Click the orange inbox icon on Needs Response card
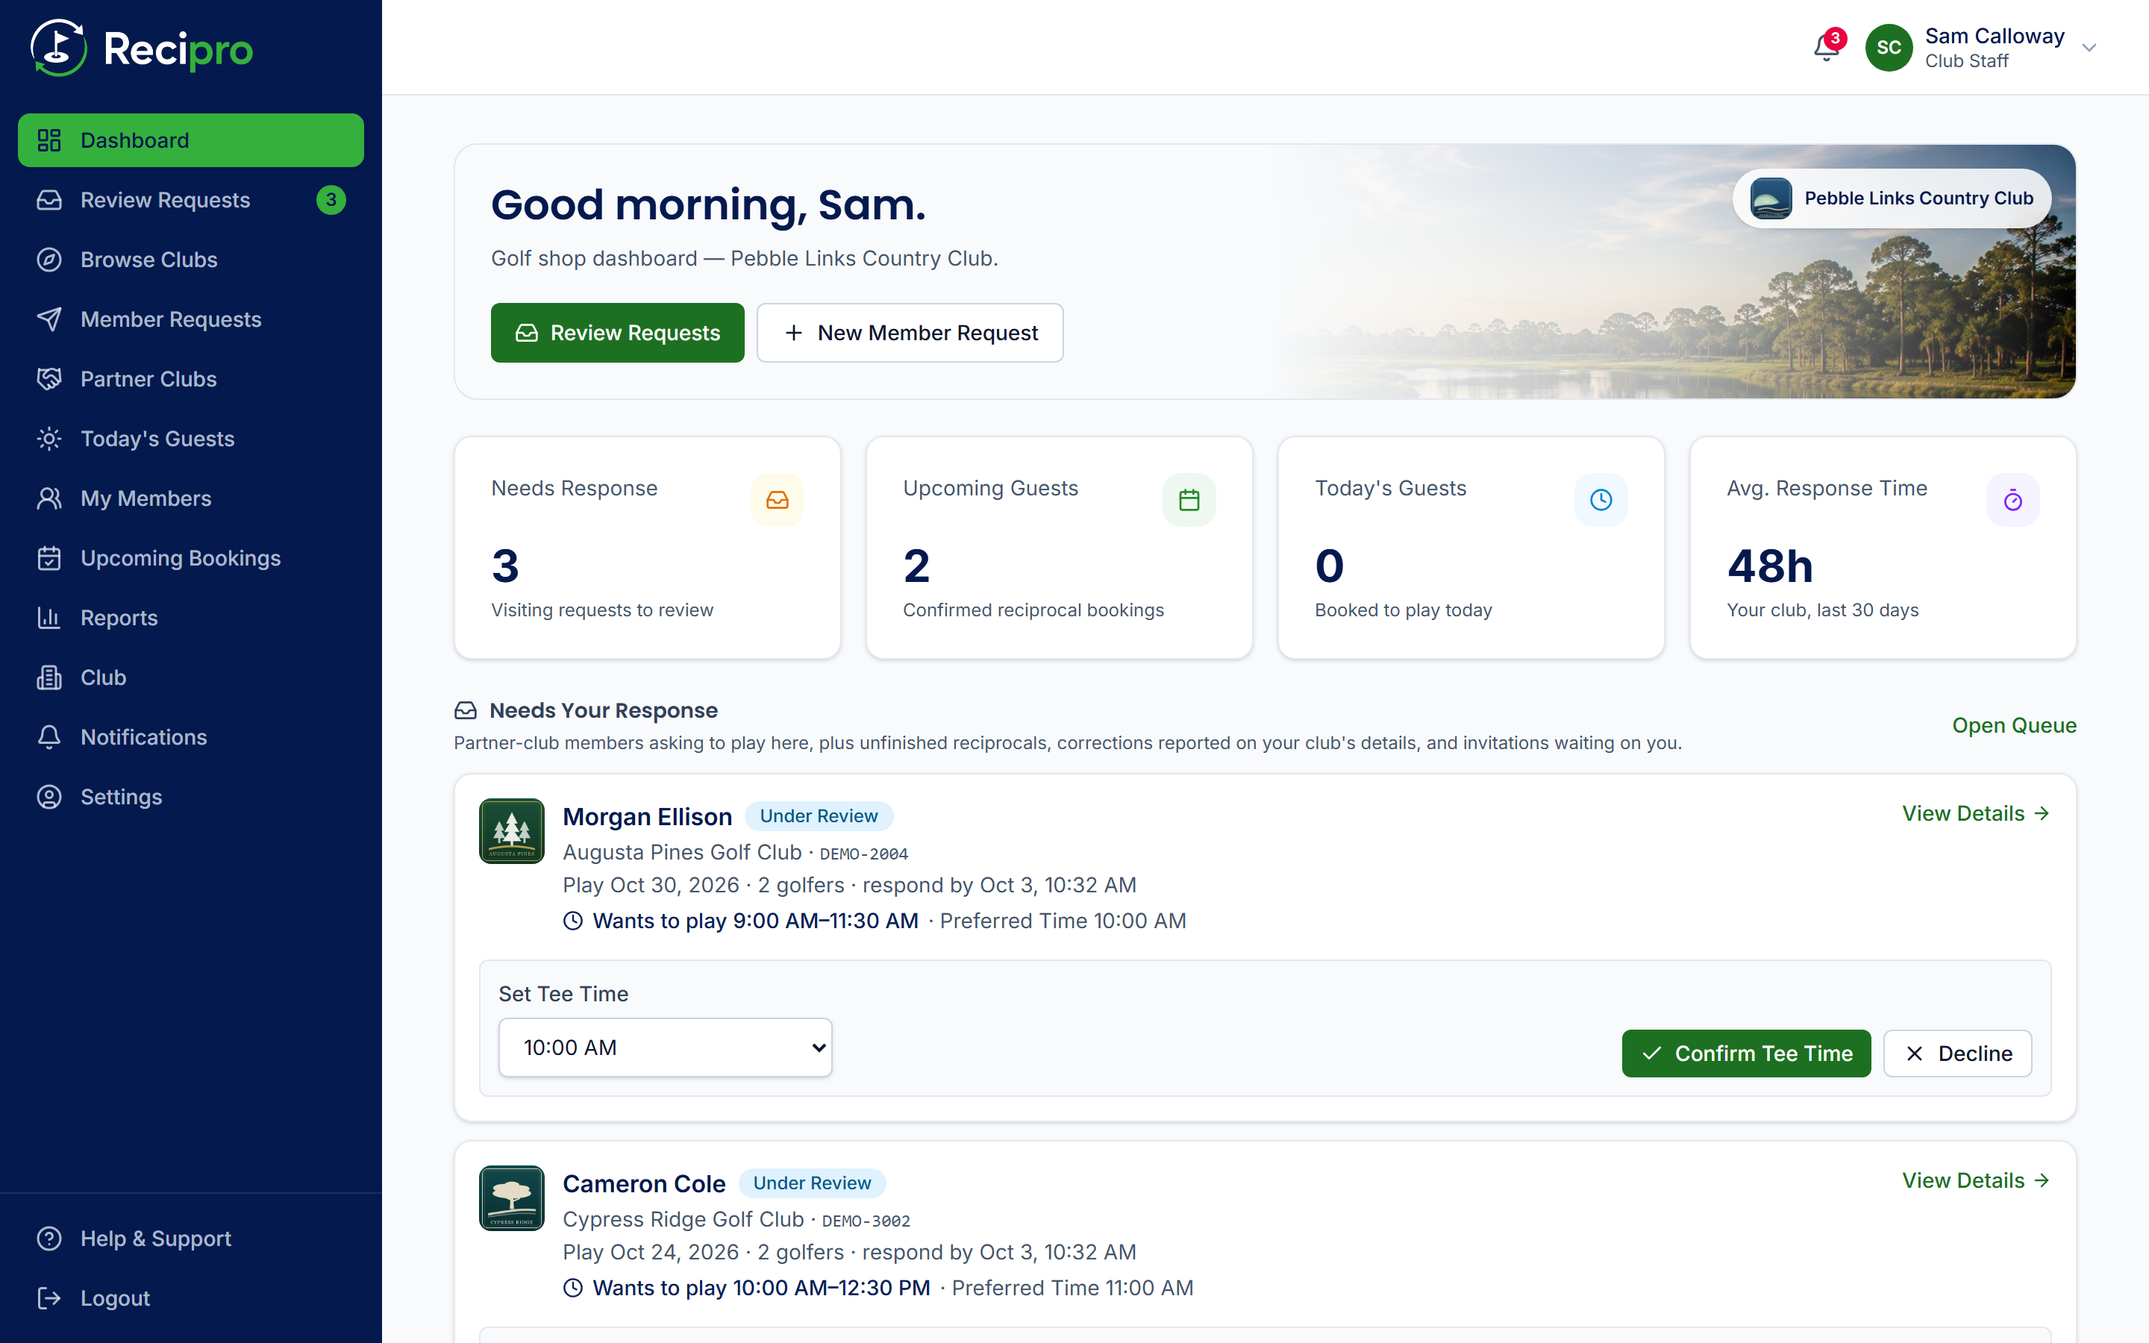This screenshot has height=1343, width=2149. click(x=777, y=500)
